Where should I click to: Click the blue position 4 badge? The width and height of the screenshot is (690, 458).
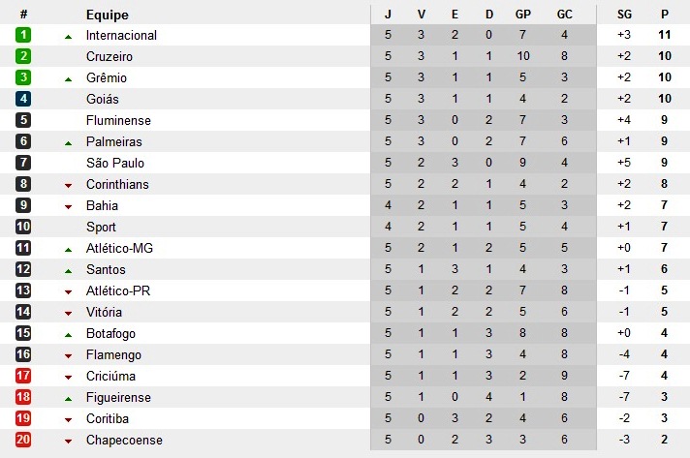pos(23,99)
